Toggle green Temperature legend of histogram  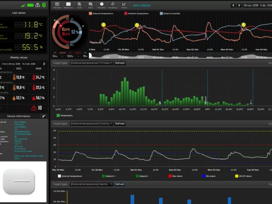click(x=65, y=115)
